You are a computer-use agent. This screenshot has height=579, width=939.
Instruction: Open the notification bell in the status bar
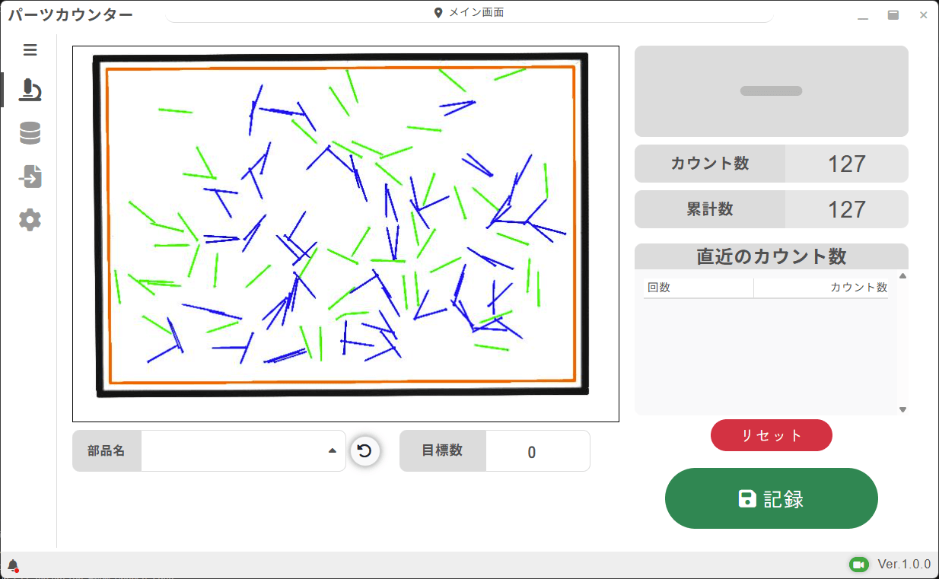(x=14, y=565)
